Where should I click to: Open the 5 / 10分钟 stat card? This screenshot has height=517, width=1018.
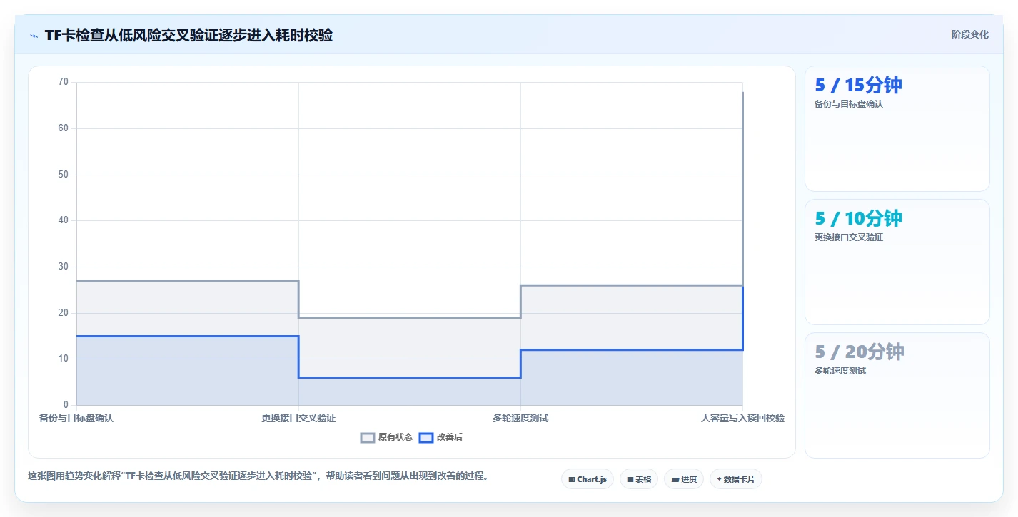[x=897, y=262]
